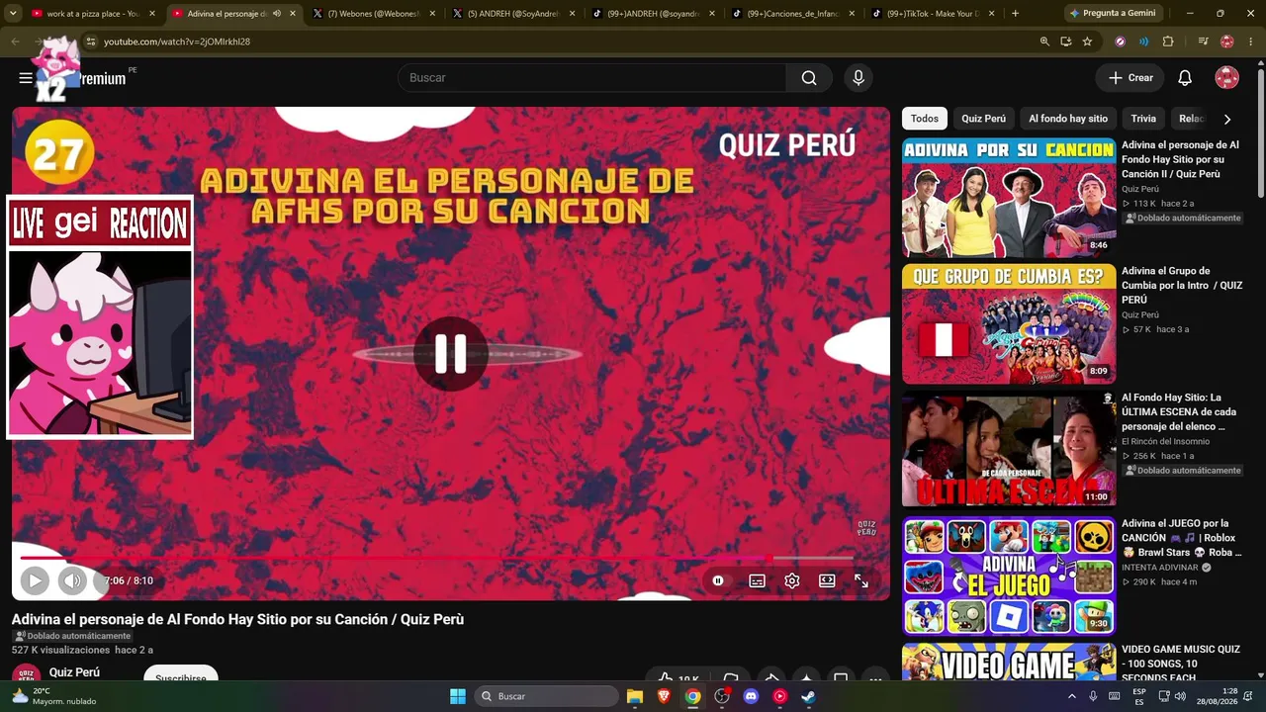The width and height of the screenshot is (1266, 712).
Task: Click the YouTube search magnifier button
Action: (x=809, y=78)
